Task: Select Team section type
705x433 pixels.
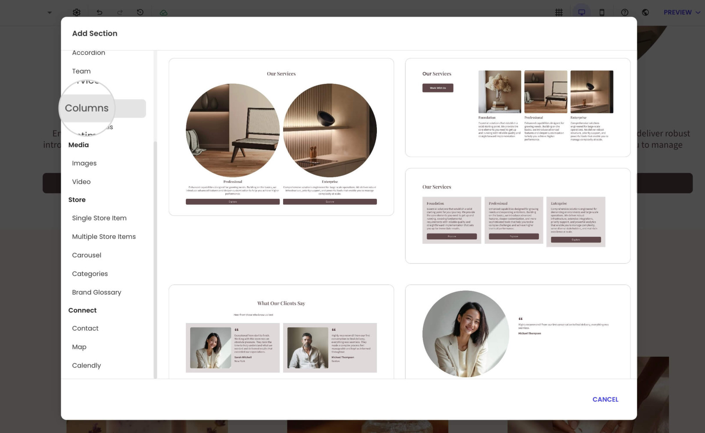Action: (x=81, y=71)
